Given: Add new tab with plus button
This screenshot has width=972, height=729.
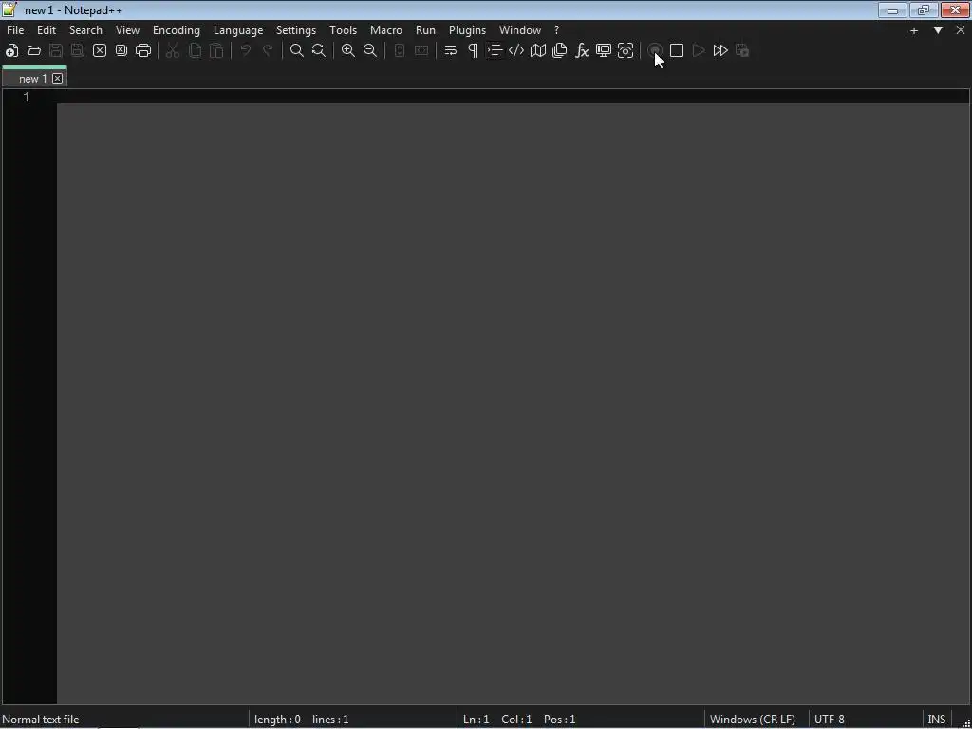Looking at the screenshot, I should point(914,30).
